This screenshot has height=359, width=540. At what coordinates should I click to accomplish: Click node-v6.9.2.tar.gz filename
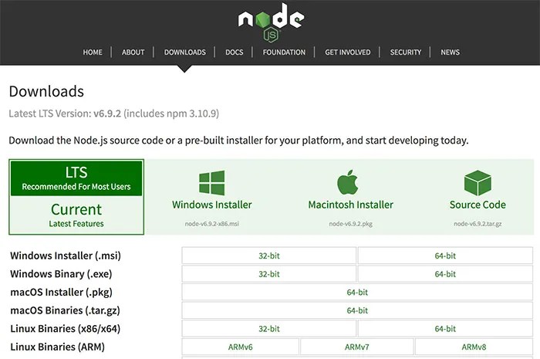point(478,224)
